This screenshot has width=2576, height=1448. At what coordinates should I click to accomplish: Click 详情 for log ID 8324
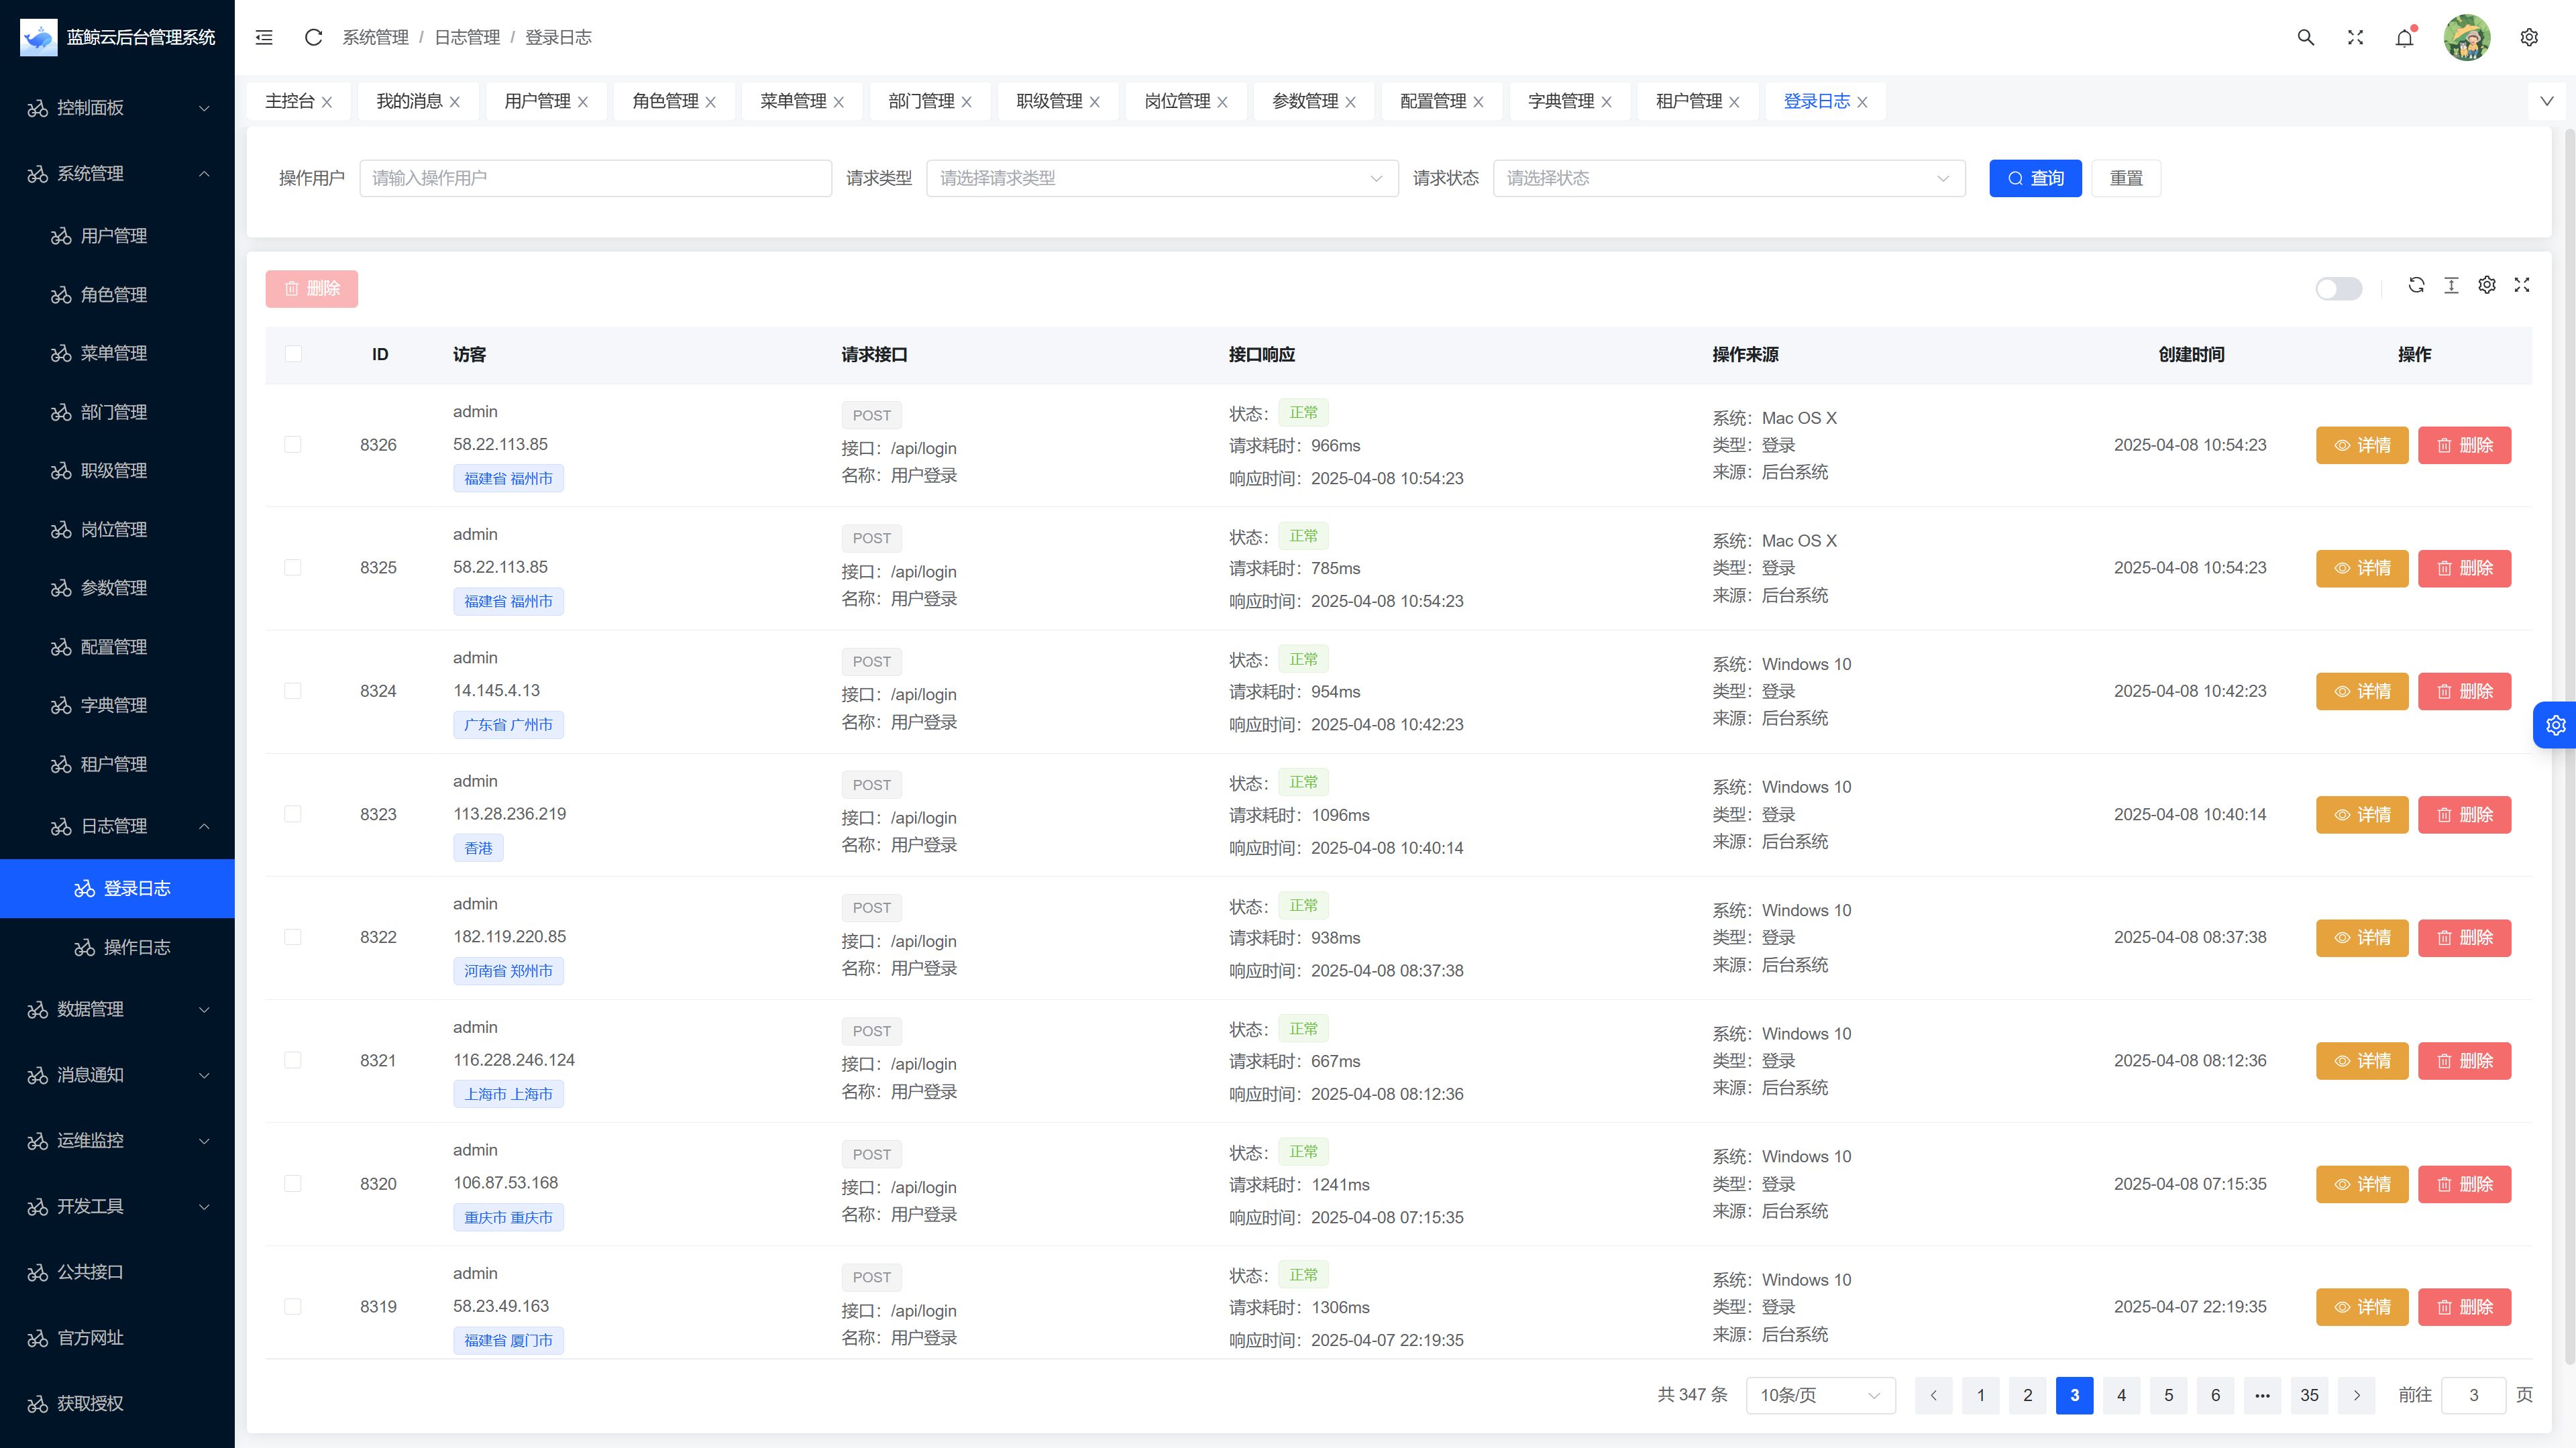[2361, 691]
